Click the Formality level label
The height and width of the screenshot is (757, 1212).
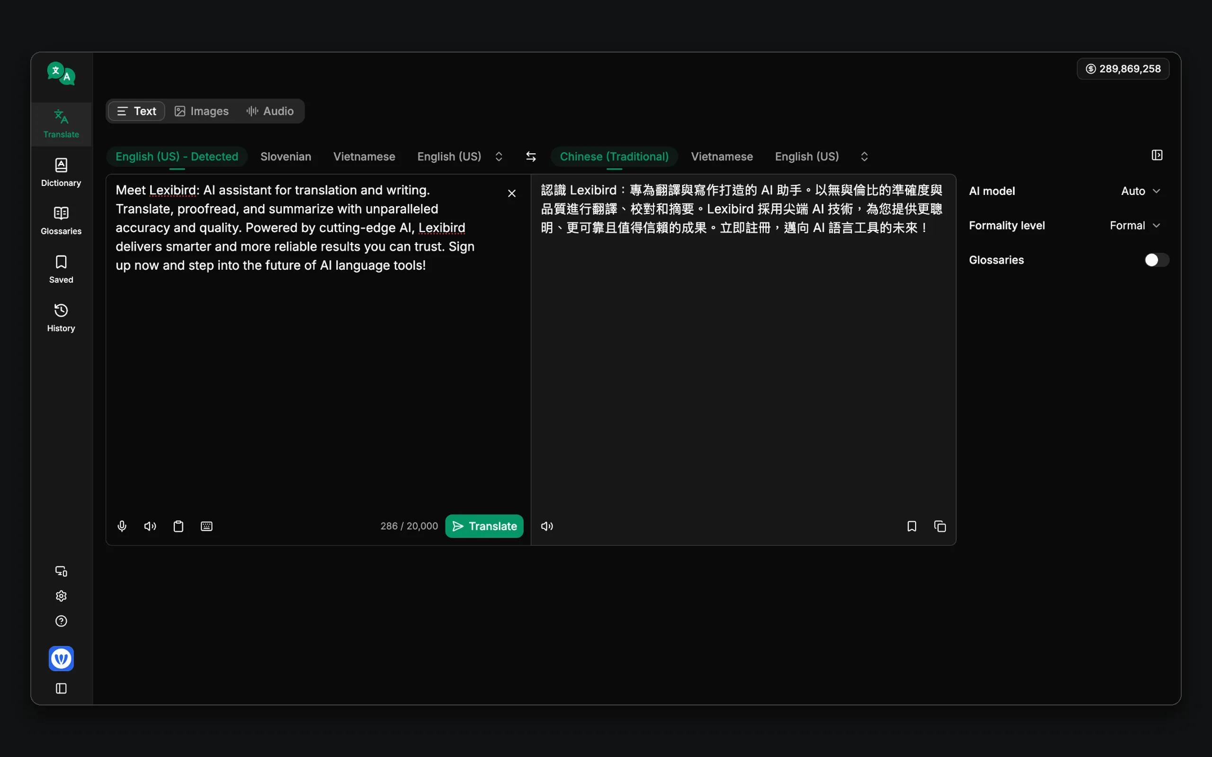pyautogui.click(x=1007, y=225)
